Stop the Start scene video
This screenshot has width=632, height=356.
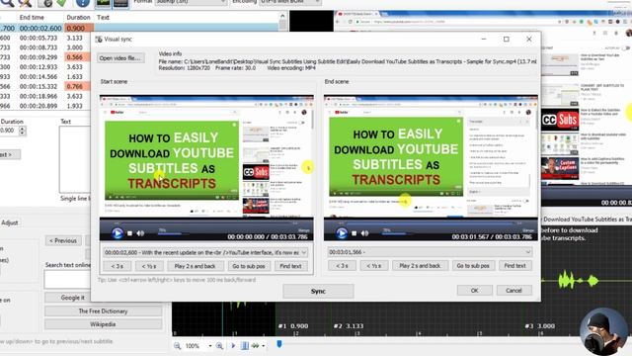(x=129, y=233)
